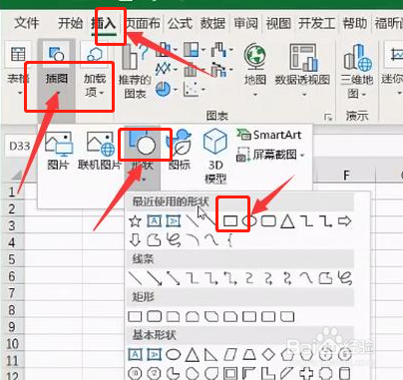This screenshot has height=380, width=403.
Task: Click 联机图片 online pictures
Action: click(x=100, y=151)
